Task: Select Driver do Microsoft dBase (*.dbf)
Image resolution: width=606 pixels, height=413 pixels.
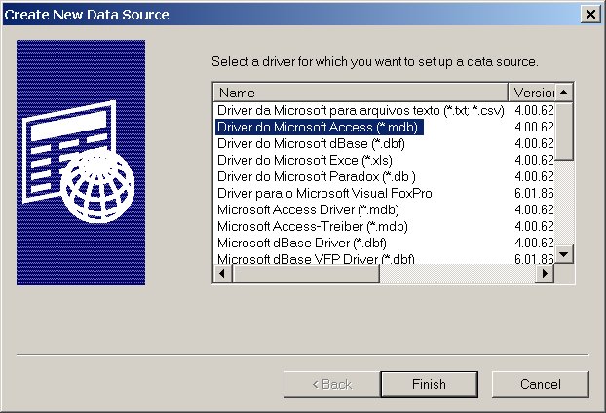Action: [311, 144]
